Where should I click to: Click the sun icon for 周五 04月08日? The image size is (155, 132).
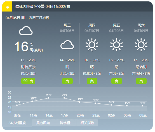click(x=116, y=45)
